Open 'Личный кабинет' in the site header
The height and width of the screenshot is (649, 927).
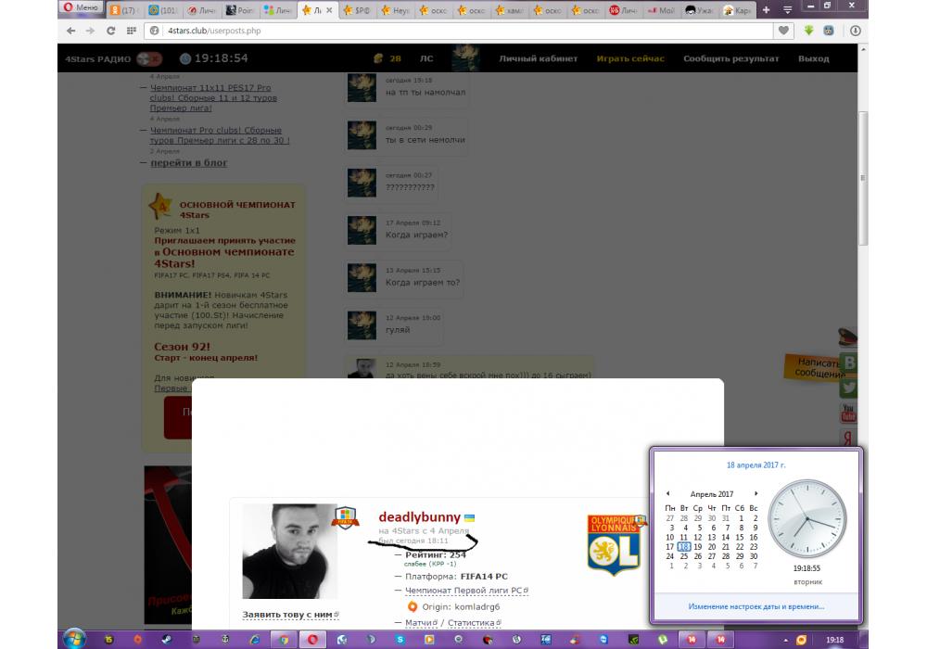pyautogui.click(x=538, y=58)
